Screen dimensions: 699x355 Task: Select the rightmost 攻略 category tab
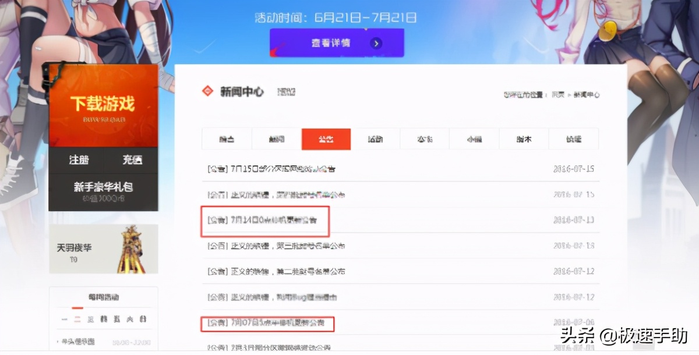tap(574, 139)
